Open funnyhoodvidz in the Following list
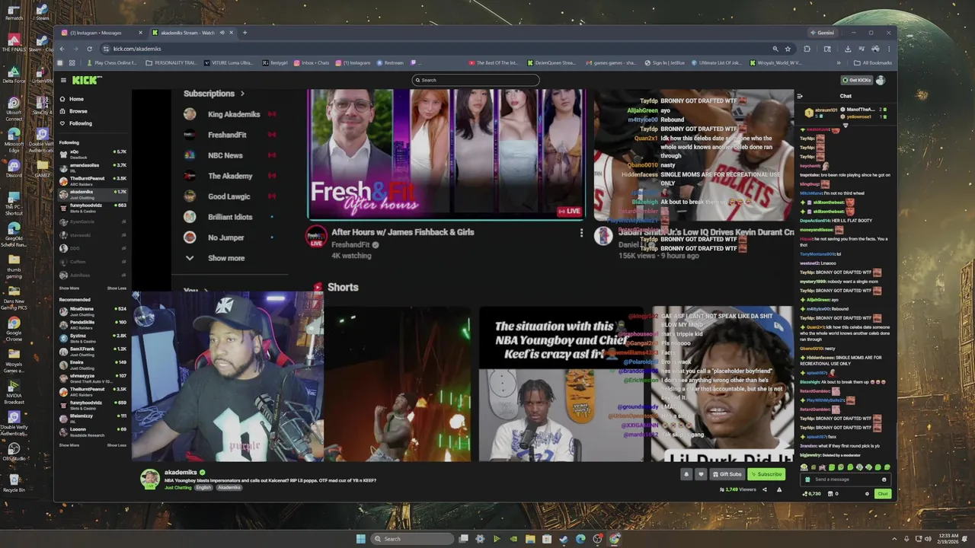Image resolution: width=975 pixels, height=548 pixels. pyautogui.click(x=94, y=206)
